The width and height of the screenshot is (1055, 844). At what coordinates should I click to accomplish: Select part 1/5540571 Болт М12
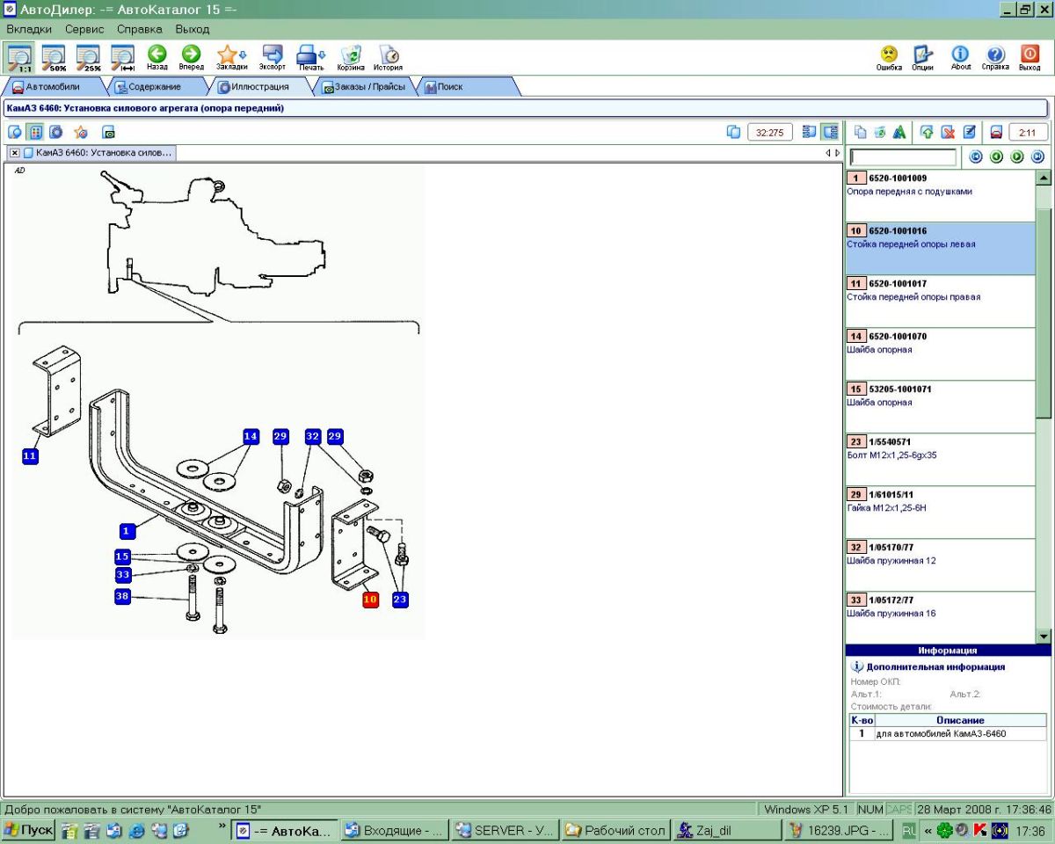coord(941,459)
